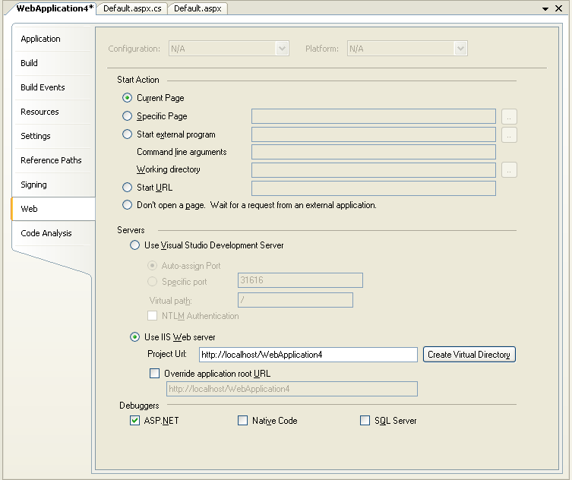Select the WebApplication4* tab
Viewport: 572px width, 480px height.
click(55, 8)
